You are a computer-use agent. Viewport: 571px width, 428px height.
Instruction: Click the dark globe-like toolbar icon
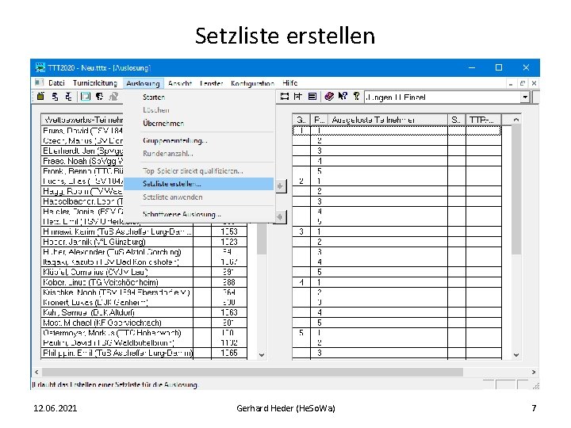tap(99, 97)
